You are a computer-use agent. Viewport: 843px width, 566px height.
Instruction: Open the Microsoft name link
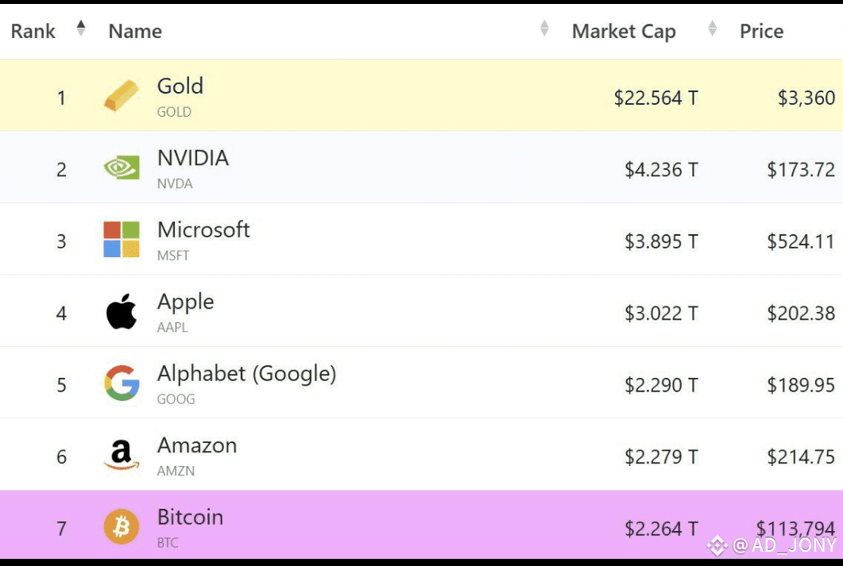tap(203, 230)
